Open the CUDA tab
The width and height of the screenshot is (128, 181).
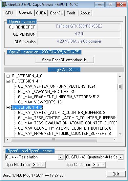41,13
